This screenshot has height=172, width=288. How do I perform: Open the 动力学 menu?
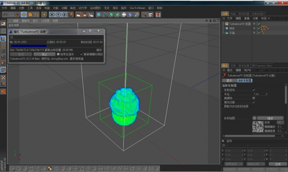pos(83,8)
